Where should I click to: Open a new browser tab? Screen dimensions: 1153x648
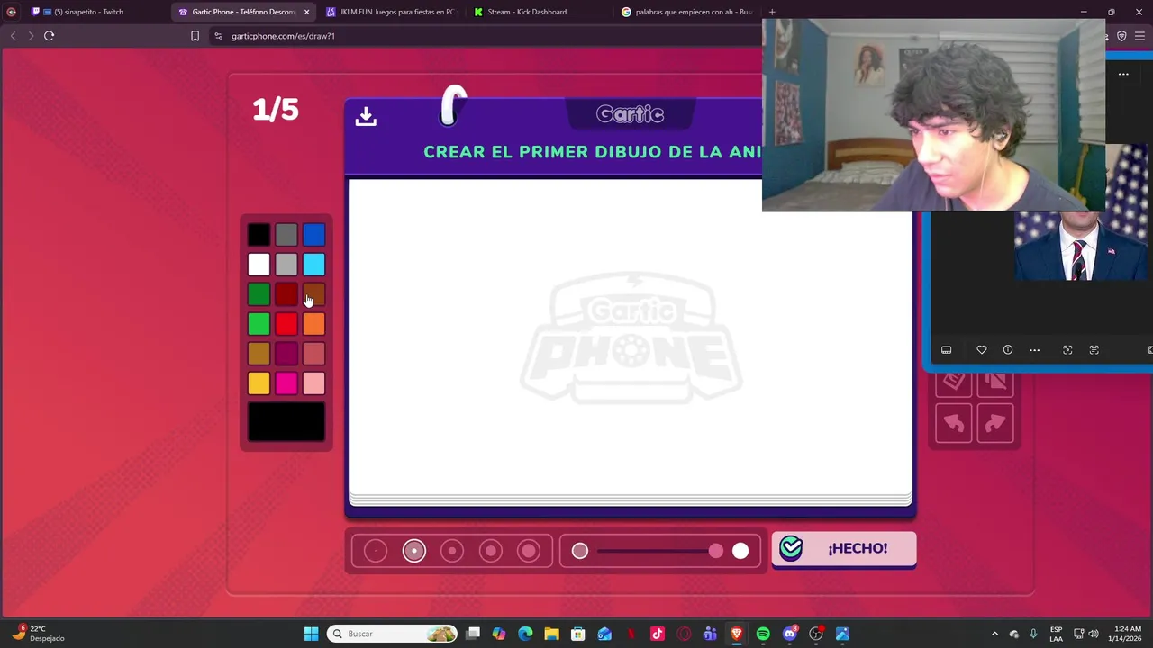coord(772,12)
